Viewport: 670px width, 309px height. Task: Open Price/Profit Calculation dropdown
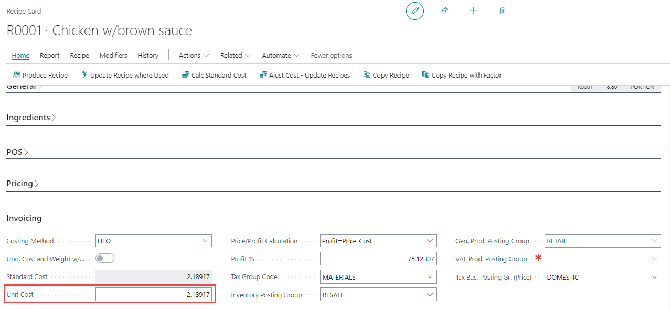[378, 241]
